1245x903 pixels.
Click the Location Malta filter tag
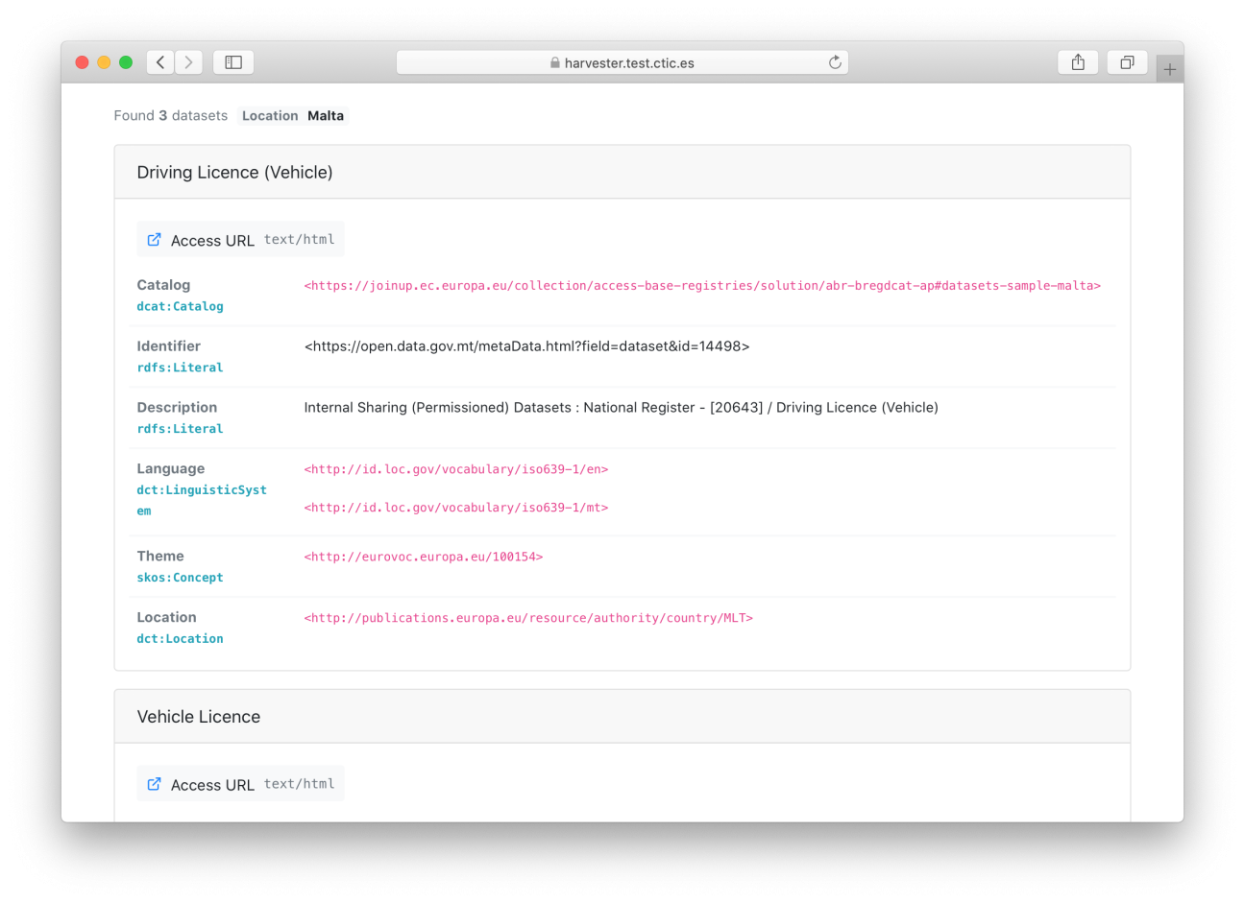coord(293,115)
